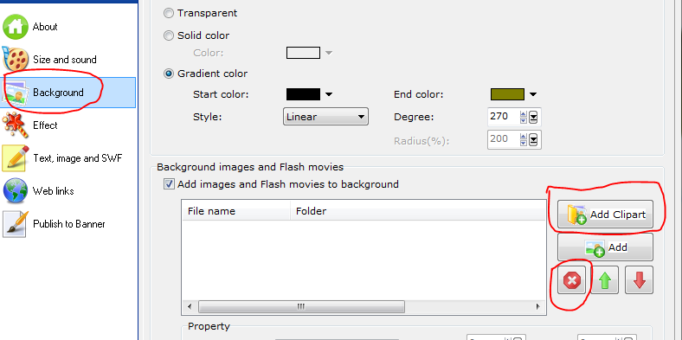
Task: Click the Degree field showing 270
Action: click(503, 117)
